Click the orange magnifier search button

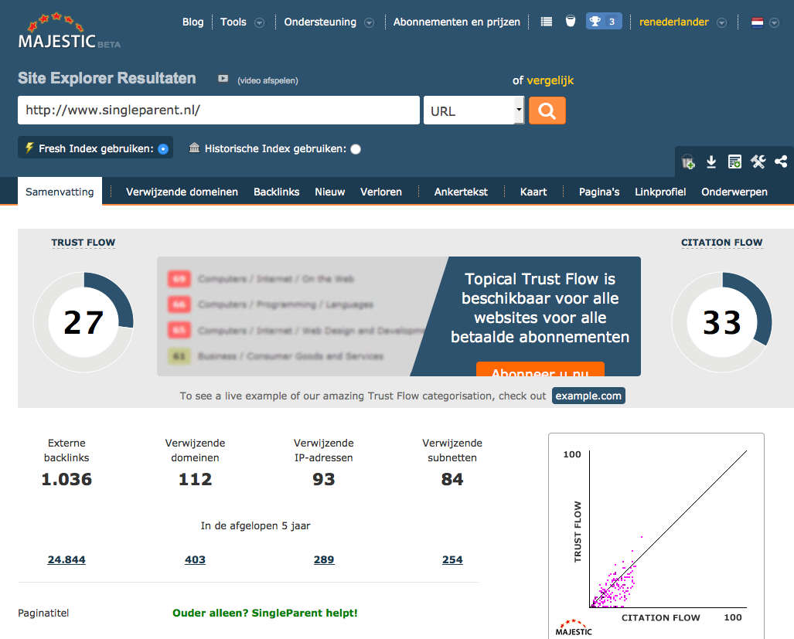tap(547, 110)
